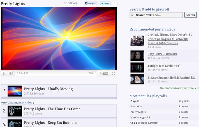Open Britney Spears - Hold It Against Me
This screenshot has height=127, width=199.
point(171,78)
